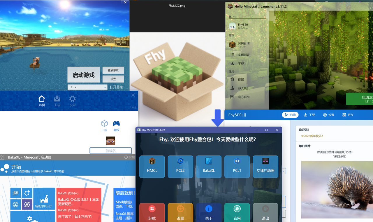
Task: Switch to 设置 tab in blue launcher
Action: tap(73, 101)
